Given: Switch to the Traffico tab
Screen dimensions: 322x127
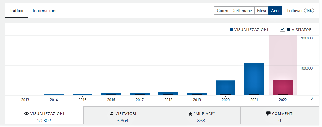Looking at the screenshot, I should click(16, 11).
